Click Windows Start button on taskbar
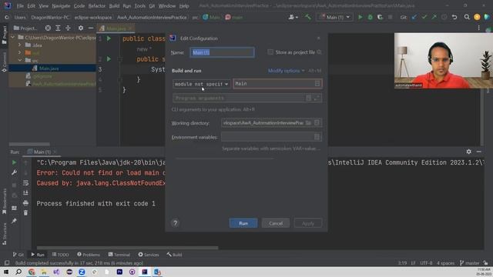493x277 pixels. 6,272
